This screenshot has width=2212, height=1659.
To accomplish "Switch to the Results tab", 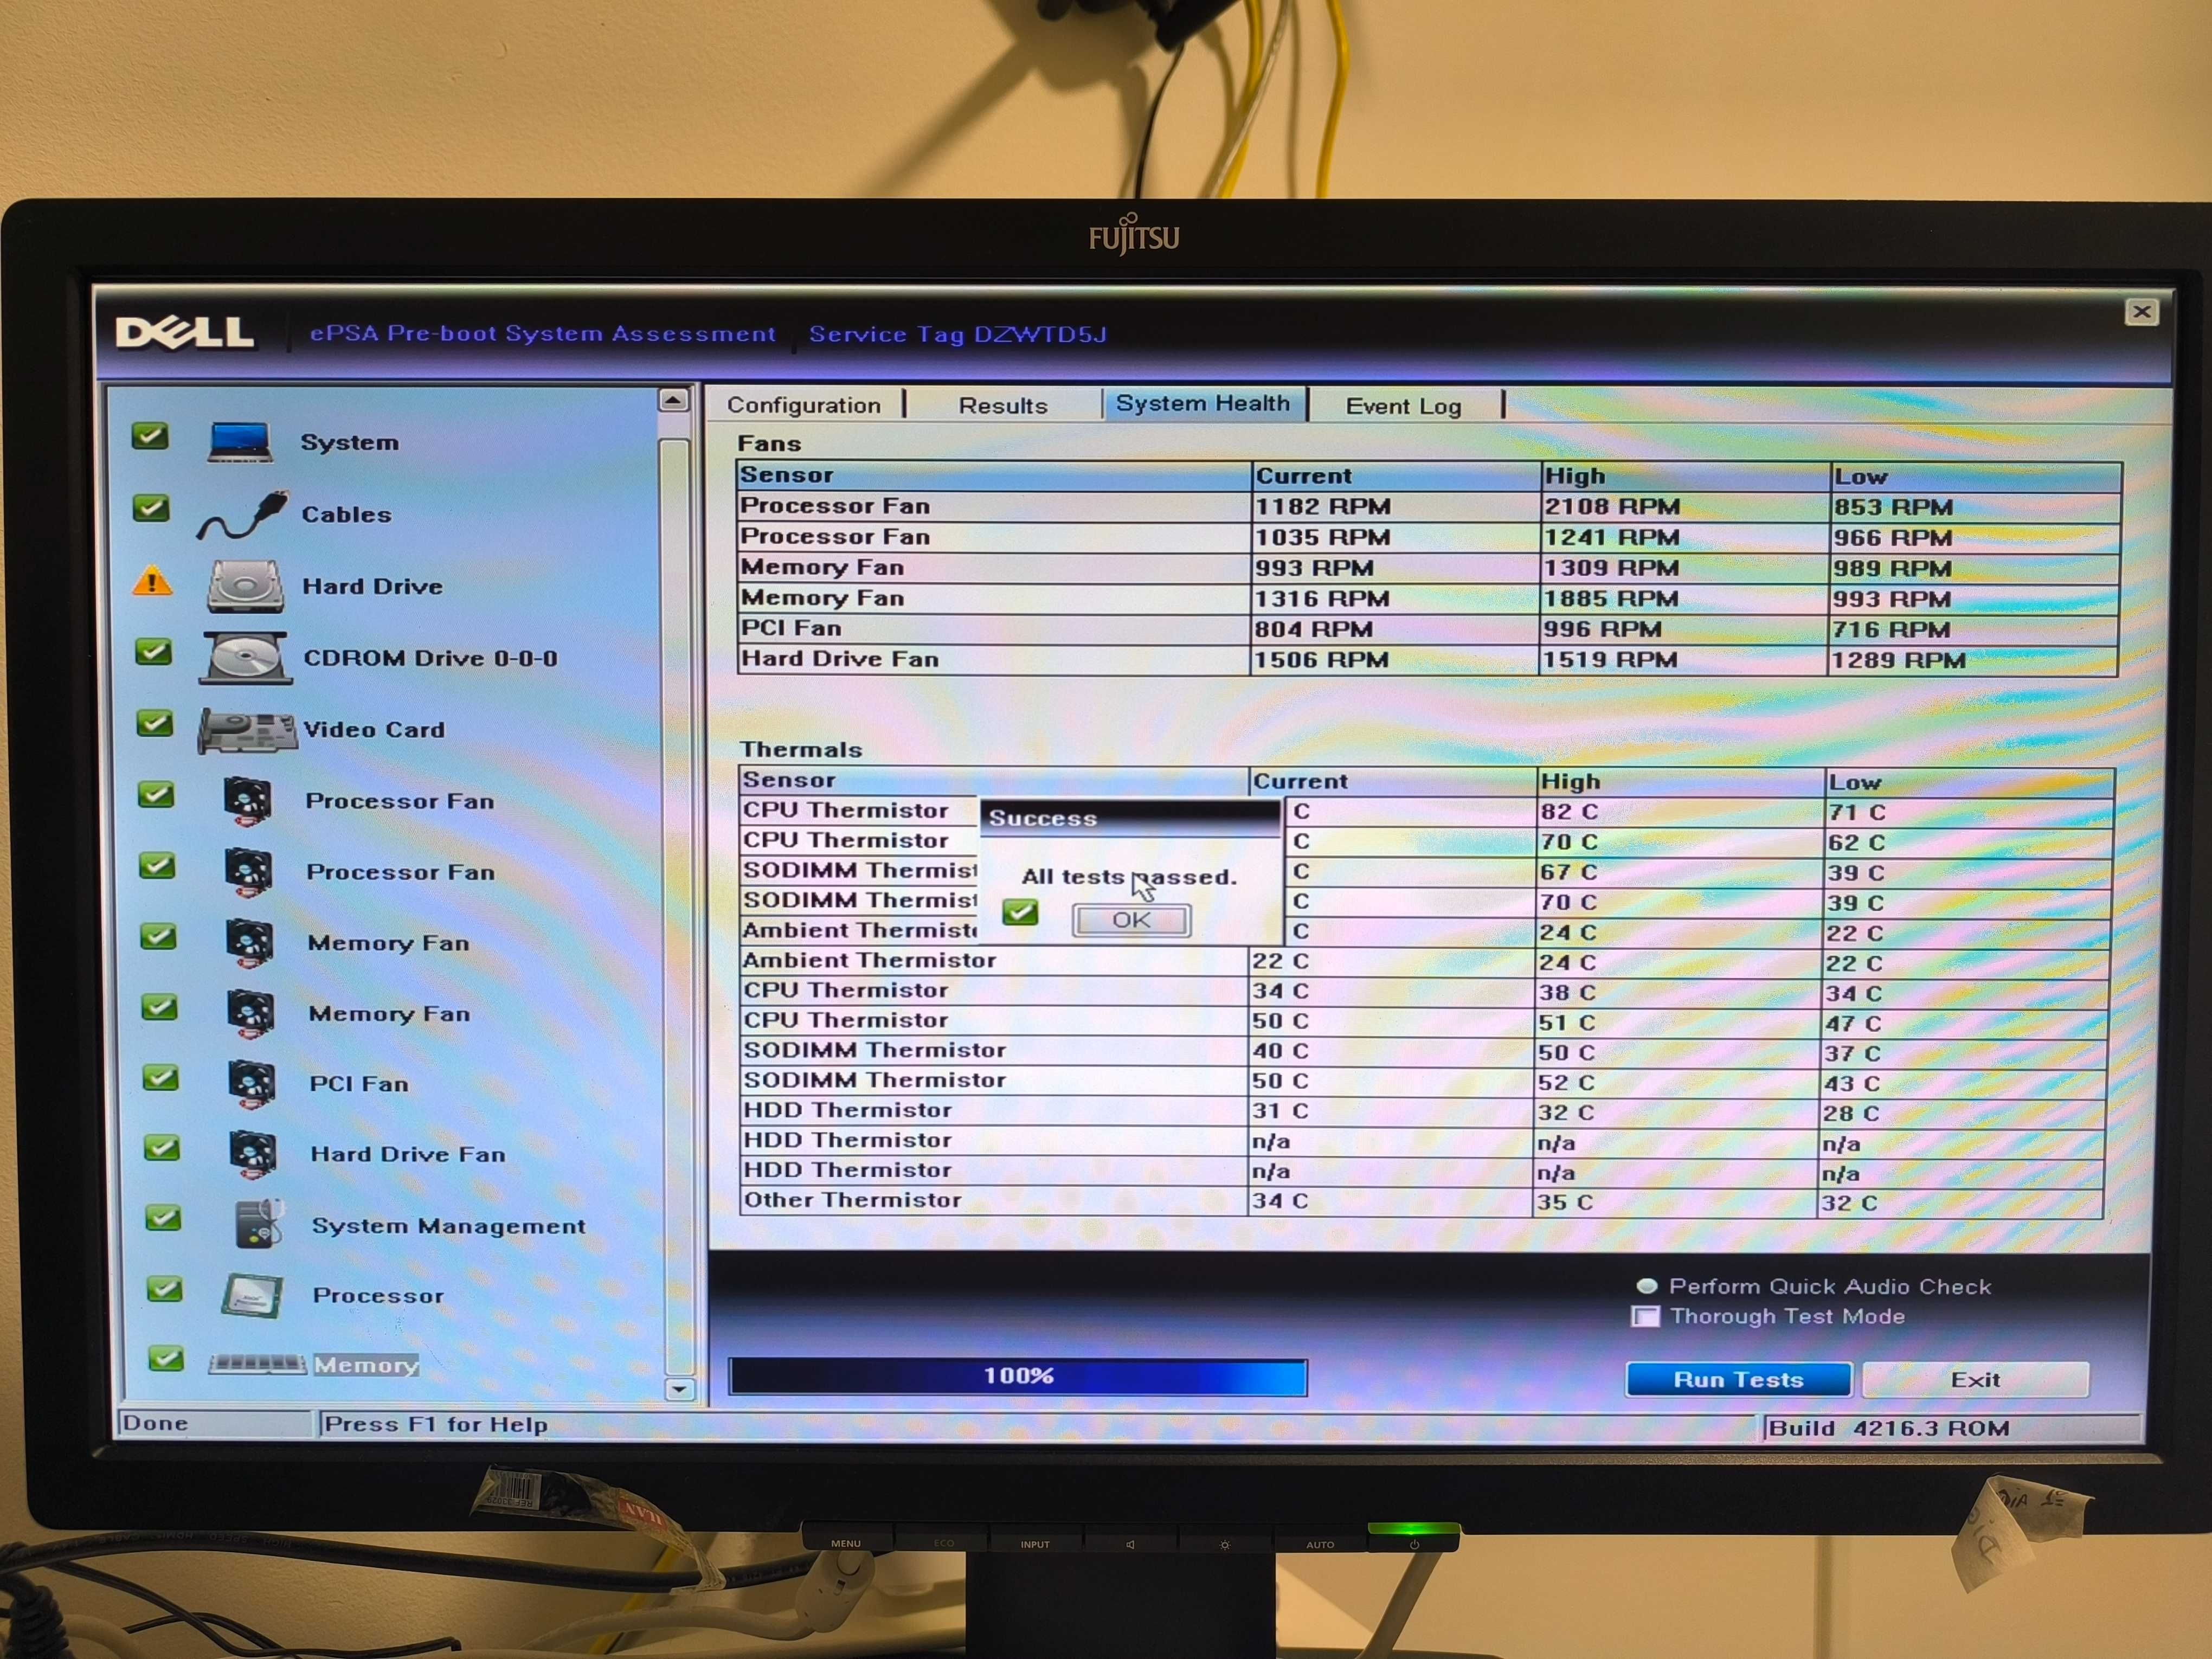I will click(1003, 406).
